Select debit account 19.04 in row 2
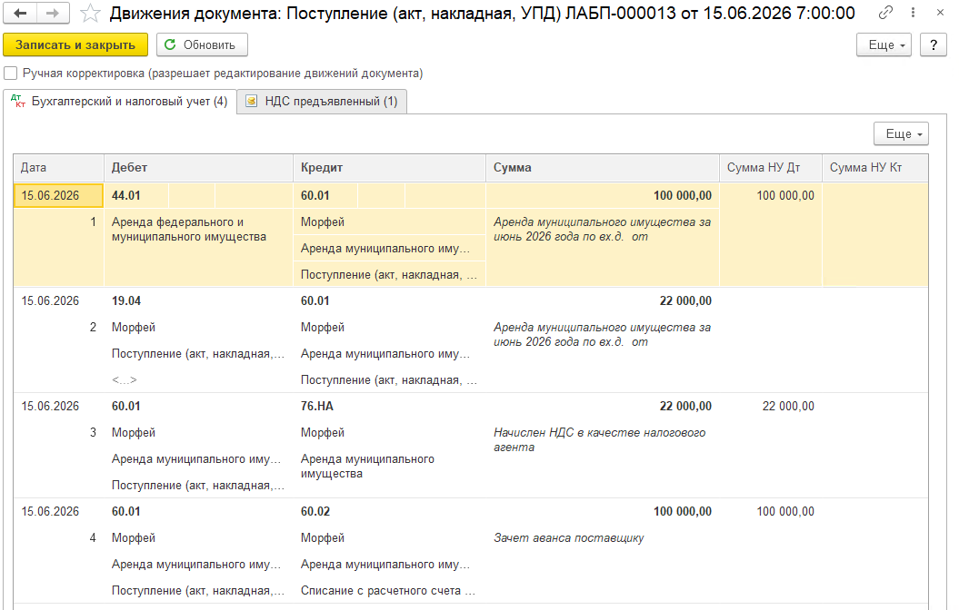The image size is (959, 610). point(126,301)
